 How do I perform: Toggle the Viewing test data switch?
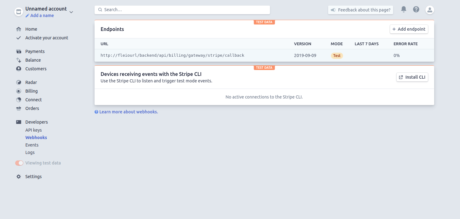tap(19, 163)
